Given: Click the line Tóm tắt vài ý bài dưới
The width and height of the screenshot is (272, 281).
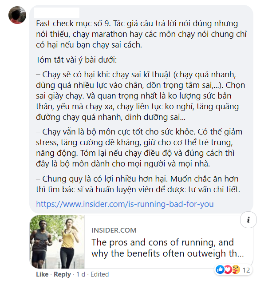Looking at the screenshot, I should [76, 60].
